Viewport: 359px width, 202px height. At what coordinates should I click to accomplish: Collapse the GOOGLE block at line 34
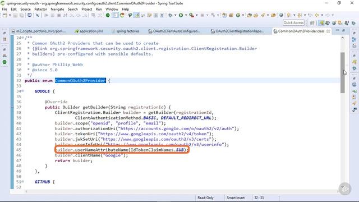[23, 91]
